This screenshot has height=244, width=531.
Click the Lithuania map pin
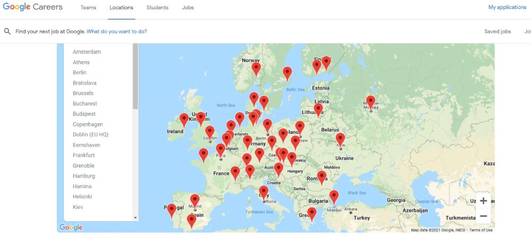coord(318,110)
